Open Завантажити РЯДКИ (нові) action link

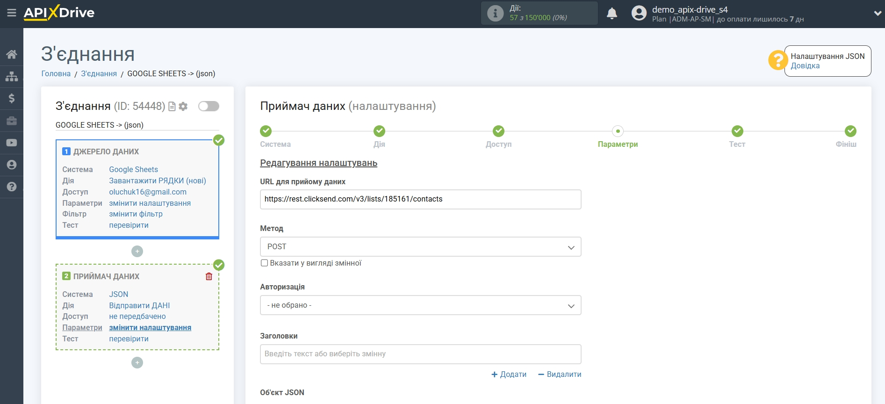point(158,180)
